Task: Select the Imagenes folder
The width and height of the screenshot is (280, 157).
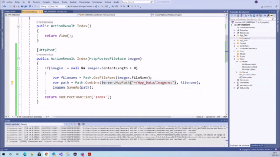Action: pyautogui.click(x=246, y=38)
